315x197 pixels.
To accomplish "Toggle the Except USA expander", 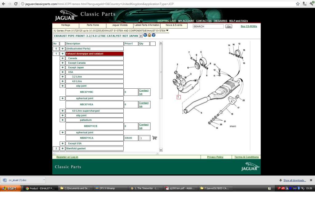I will click(62, 143).
